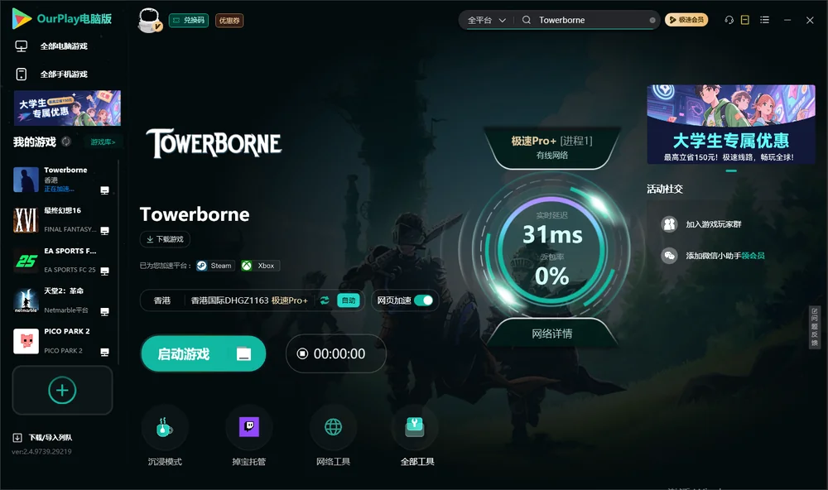Open 掉宝托管 Twitch drops tool
This screenshot has width=828, height=490.
pyautogui.click(x=249, y=436)
